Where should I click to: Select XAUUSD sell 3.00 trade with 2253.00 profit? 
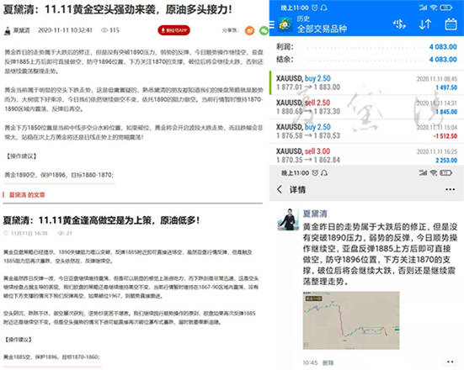366,155
